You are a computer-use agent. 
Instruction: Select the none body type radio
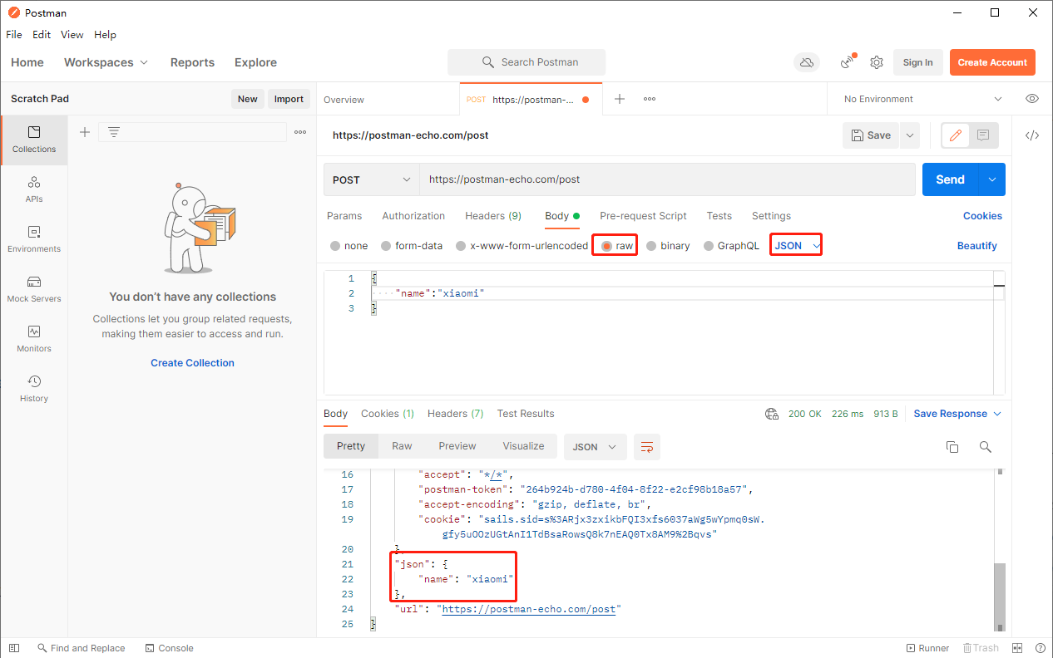335,246
